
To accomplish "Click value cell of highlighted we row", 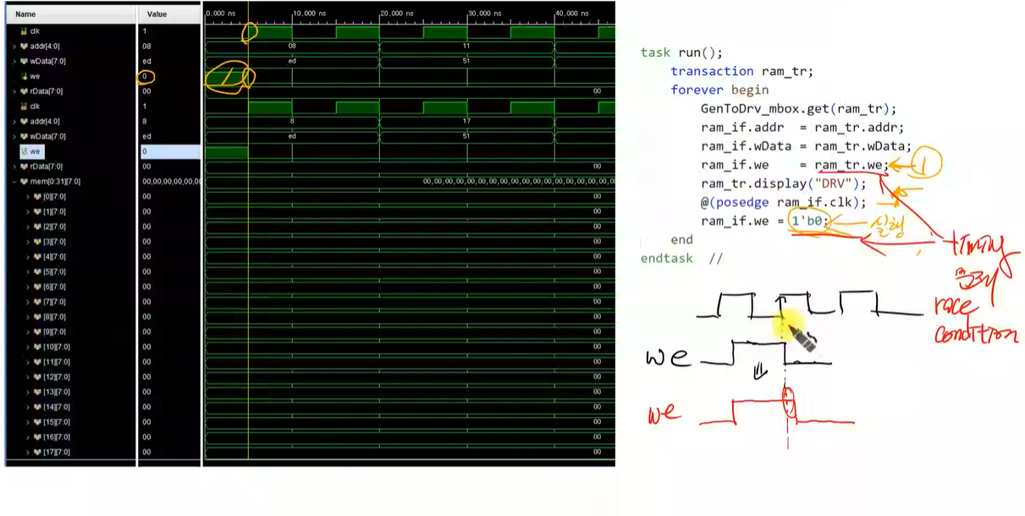I will pyautogui.click(x=169, y=151).
